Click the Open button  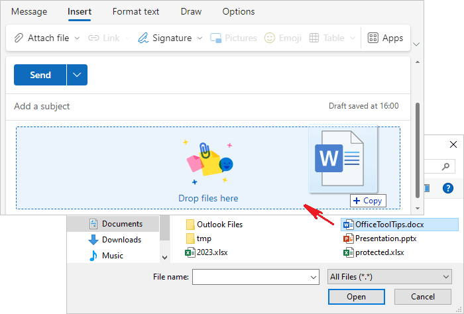(357, 297)
